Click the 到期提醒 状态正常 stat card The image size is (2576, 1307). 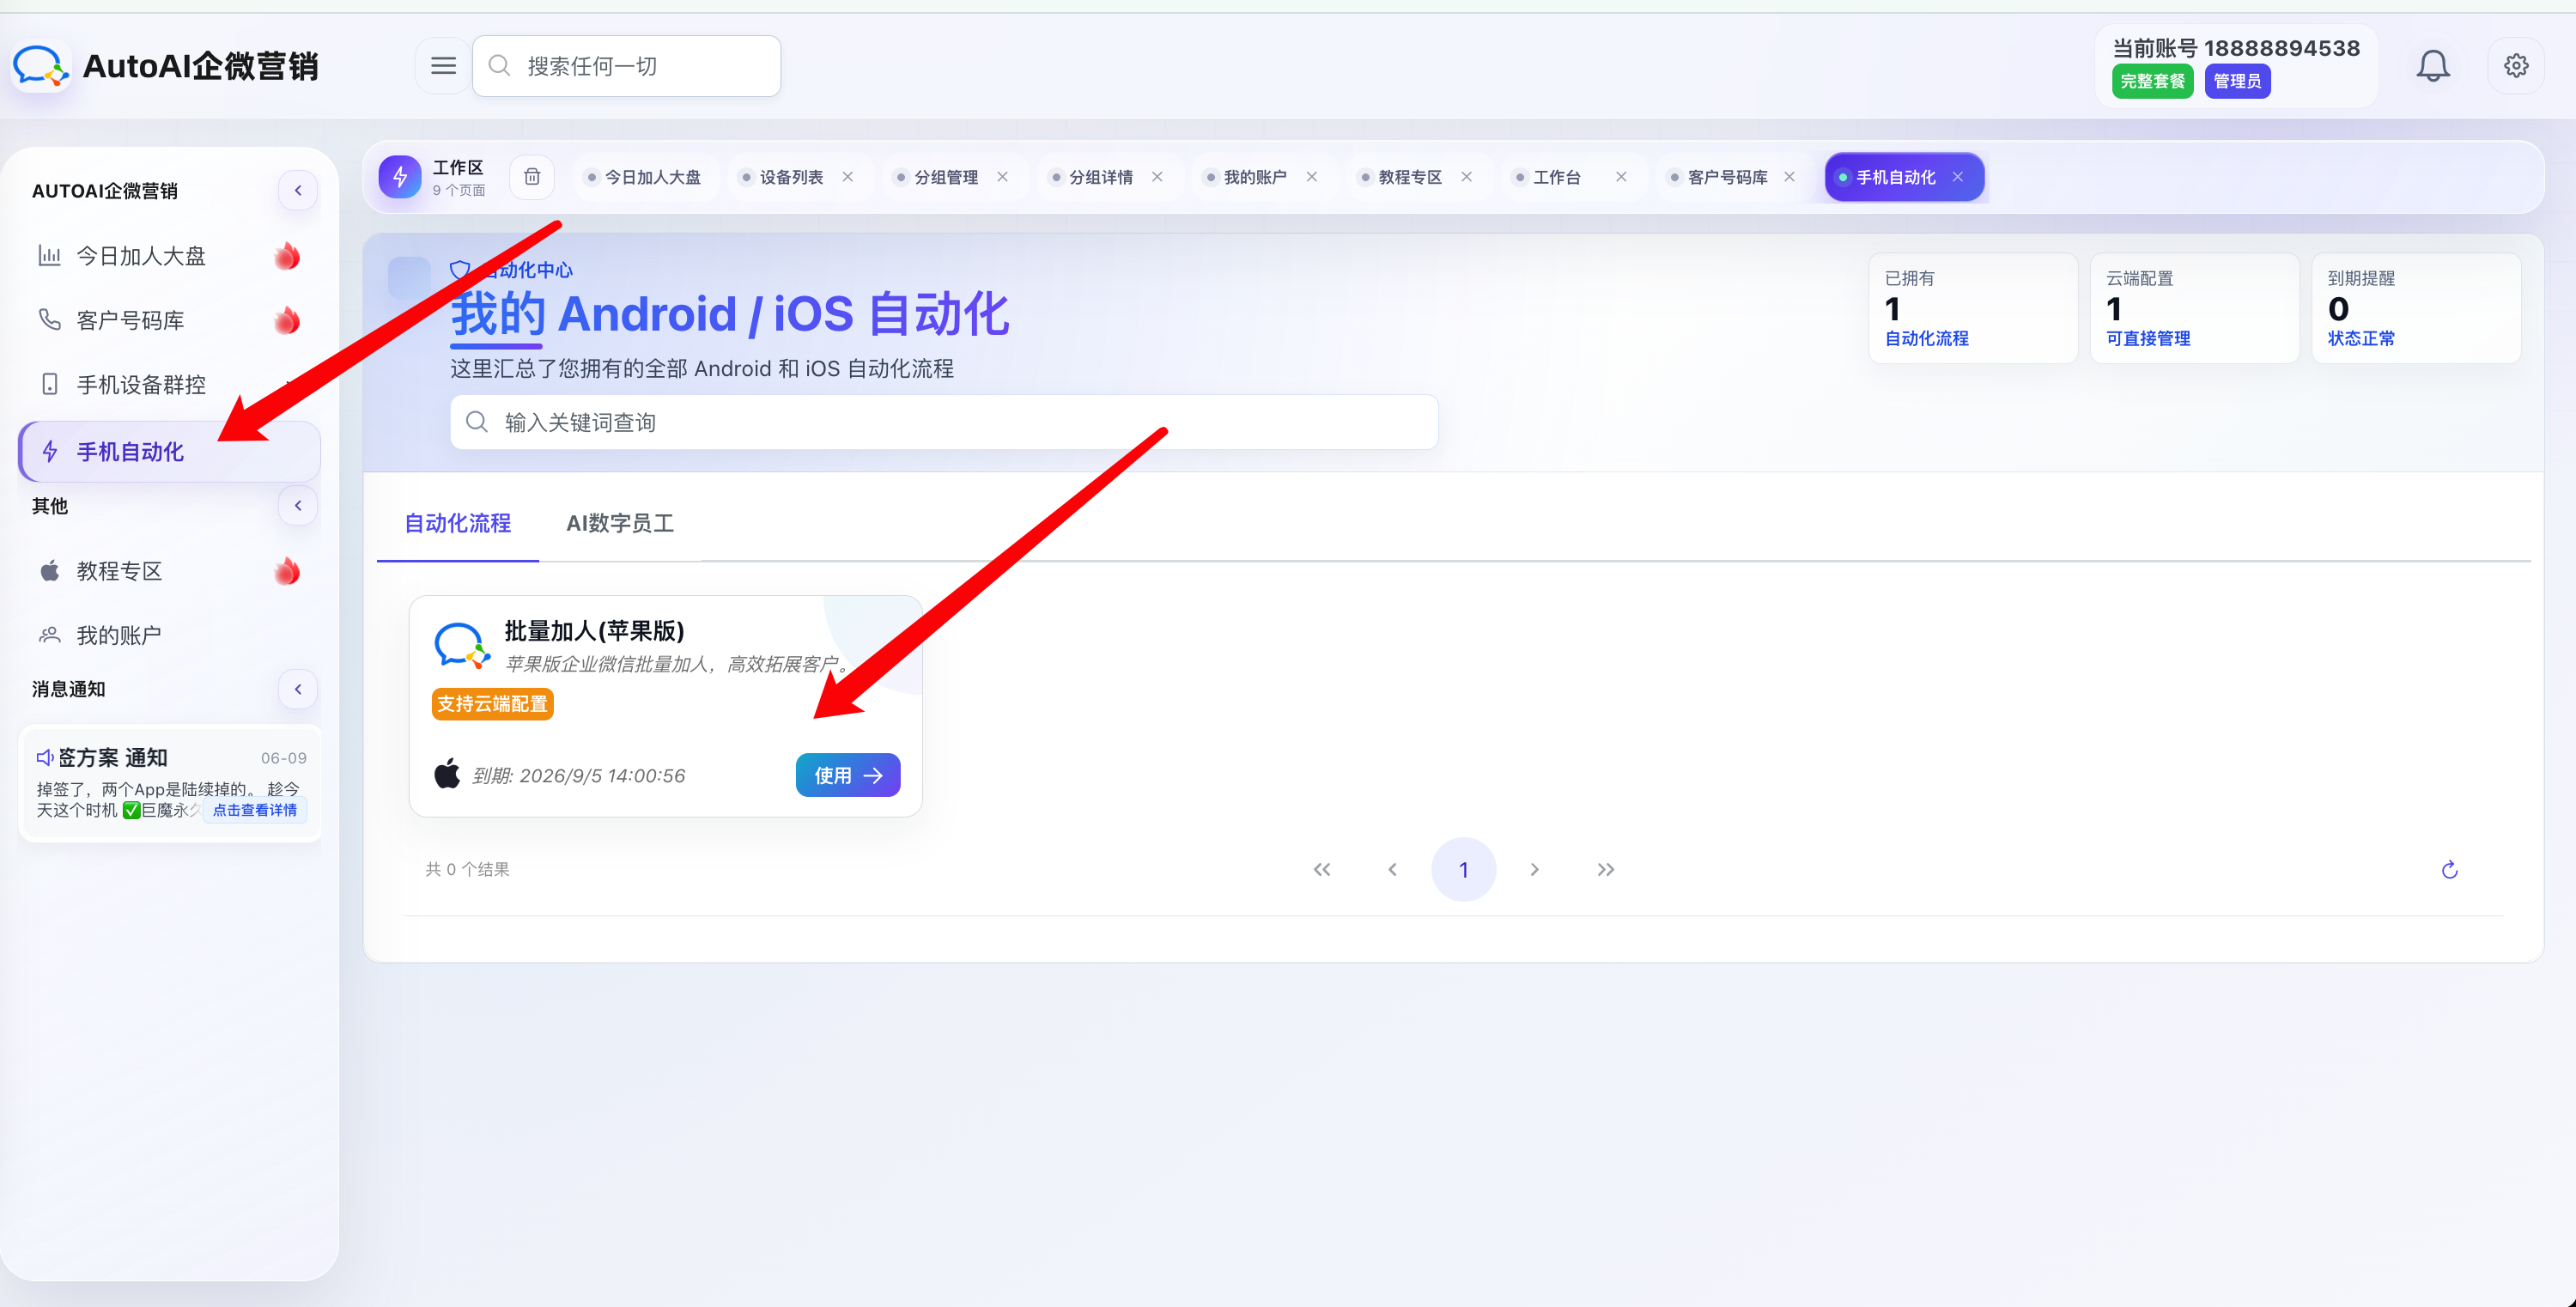point(2416,308)
